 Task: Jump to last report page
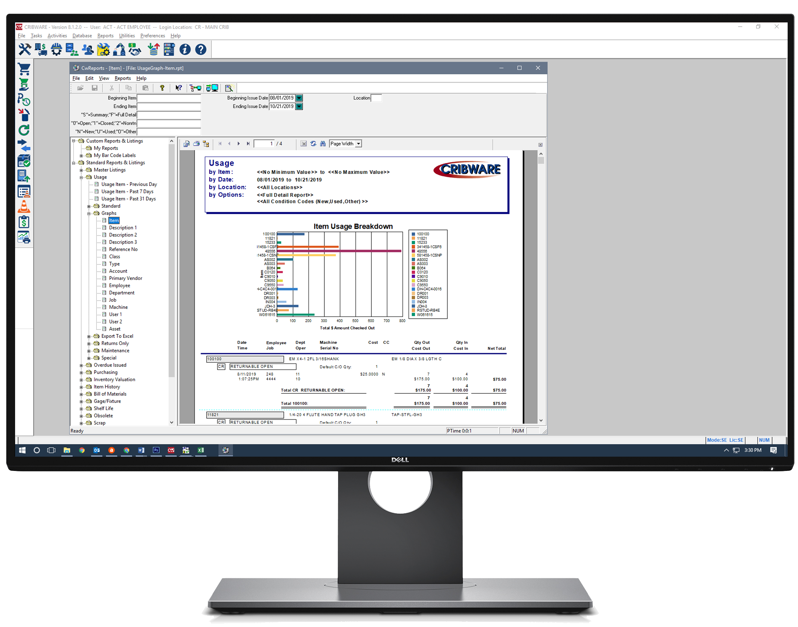[x=248, y=144]
